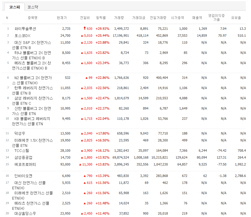Click the 영업이익증가율 column header
Viewport: 251px width, 217px height.
coord(216,17)
